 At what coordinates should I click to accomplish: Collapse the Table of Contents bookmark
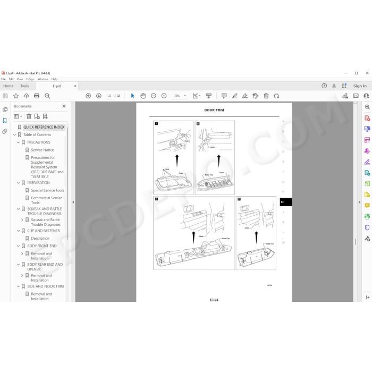point(14,135)
